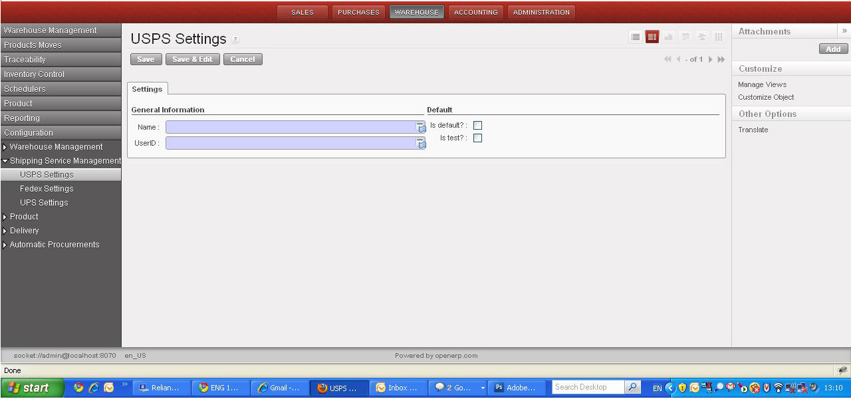The width and height of the screenshot is (851, 399).
Task: Go to the next record arrow
Action: pos(711,60)
